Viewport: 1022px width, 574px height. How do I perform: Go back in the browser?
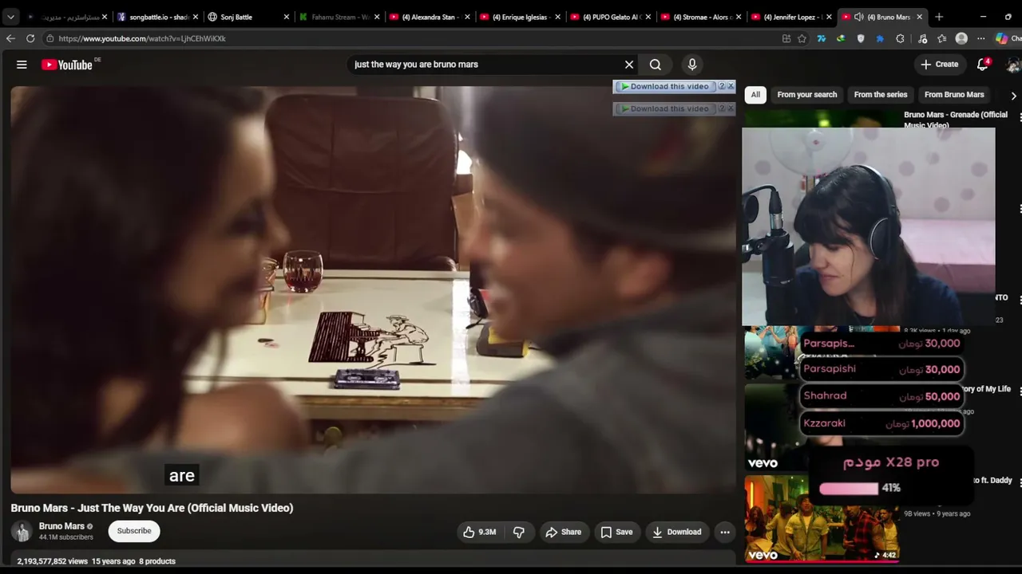click(x=10, y=38)
